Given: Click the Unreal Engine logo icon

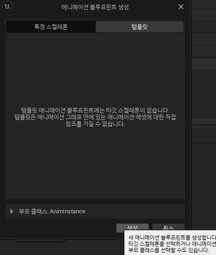Looking at the screenshot, I should 7,6.
